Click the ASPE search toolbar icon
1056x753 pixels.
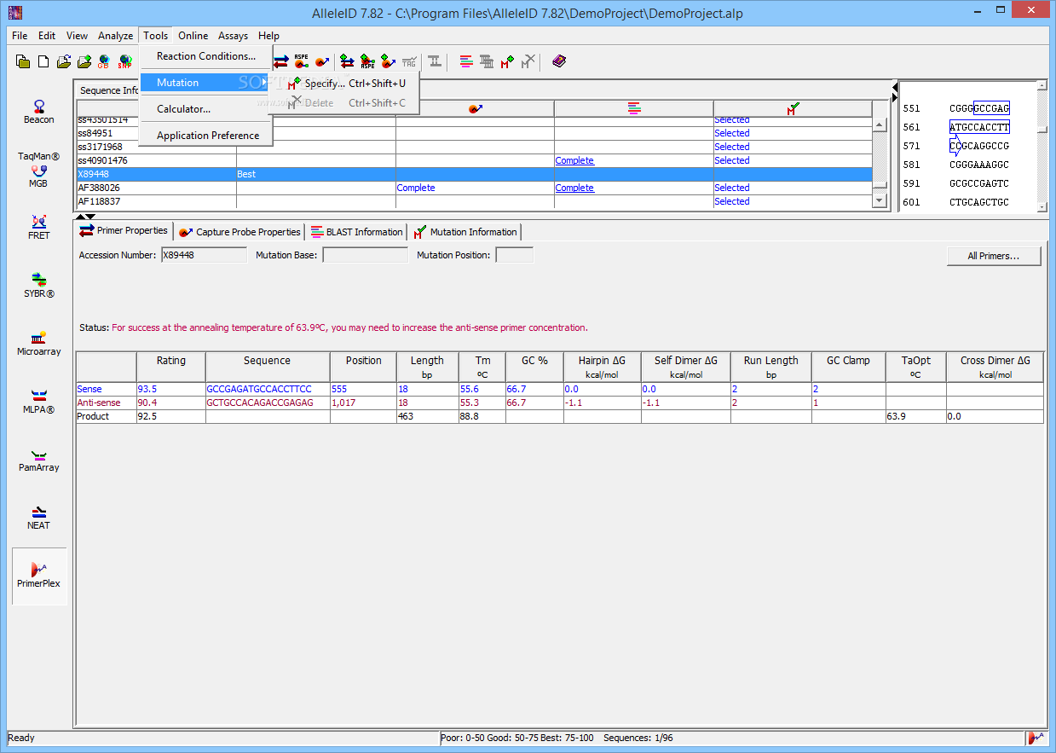pos(302,61)
